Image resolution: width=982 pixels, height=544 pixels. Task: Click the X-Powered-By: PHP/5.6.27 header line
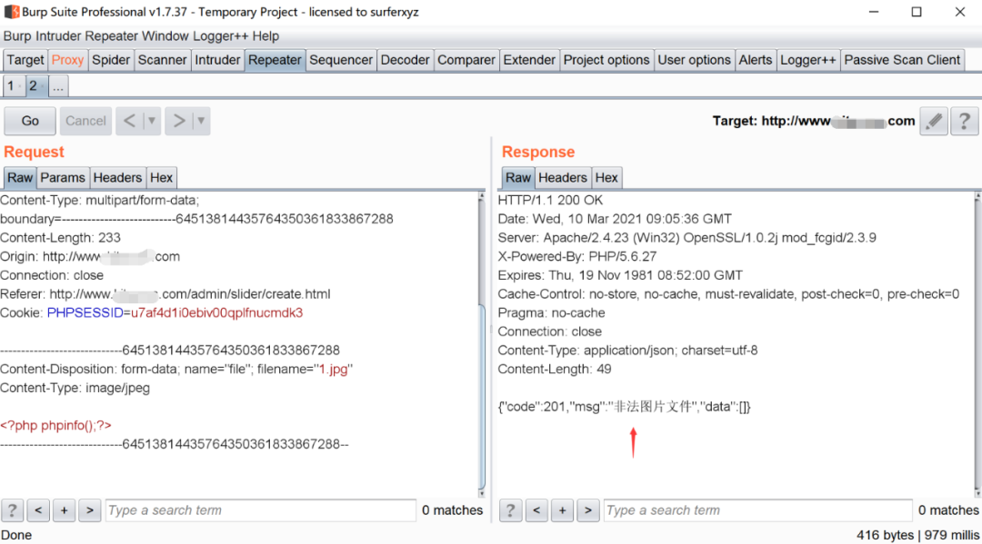[576, 256]
